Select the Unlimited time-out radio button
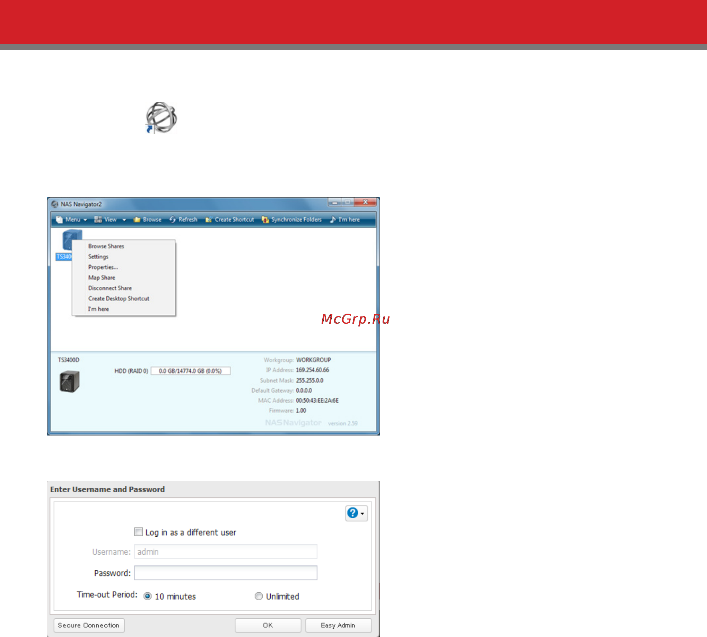 (259, 596)
